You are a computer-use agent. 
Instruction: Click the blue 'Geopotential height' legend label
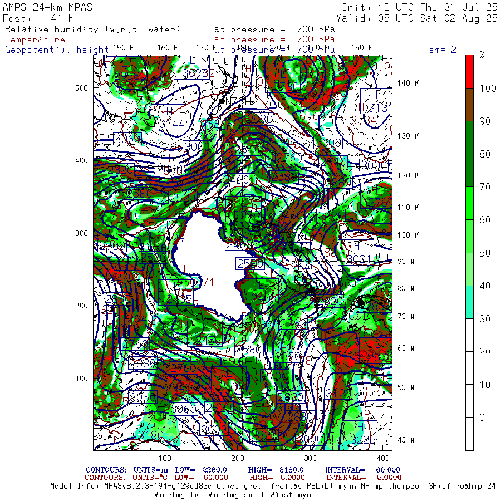[x=57, y=50]
